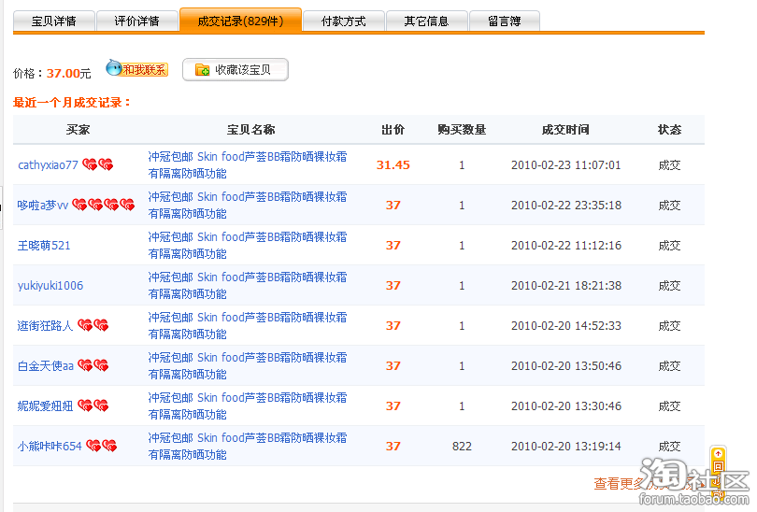
Task: Go to the 付款方式 tab
Action: [x=343, y=21]
